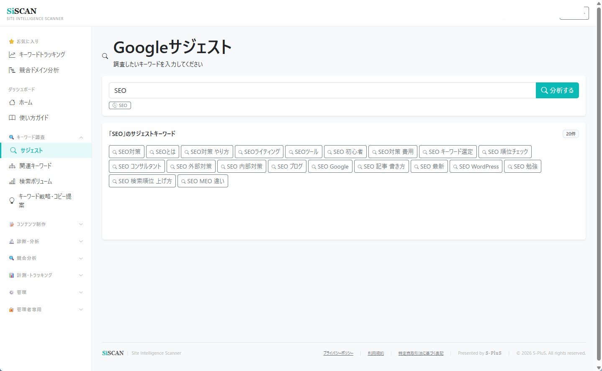This screenshot has height=371, width=602.
Task: Click the SEOとは suggestion keyword
Action: [x=162, y=152]
